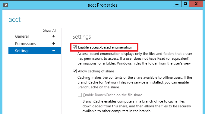205x114 pixels.
Task: Open the Permissions section
Action: 26,43
